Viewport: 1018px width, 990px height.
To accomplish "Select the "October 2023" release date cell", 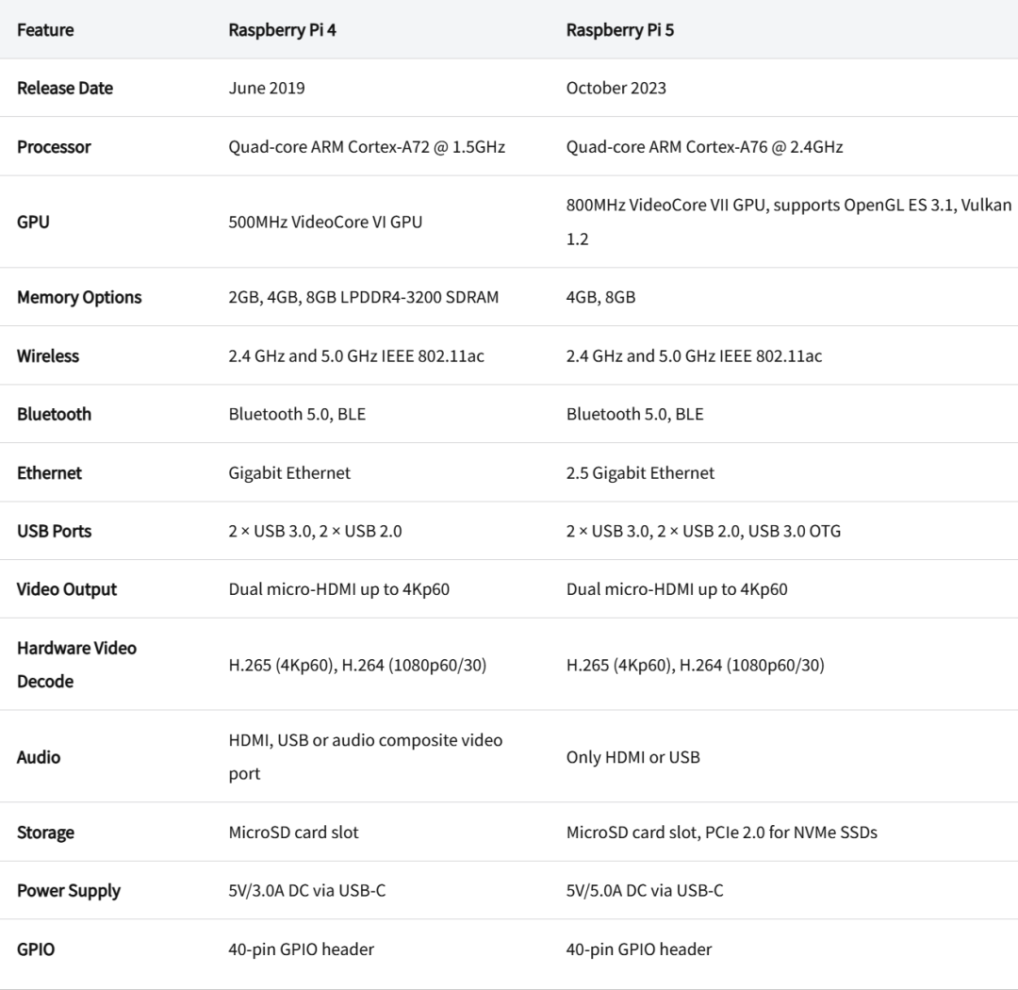I will pos(616,88).
